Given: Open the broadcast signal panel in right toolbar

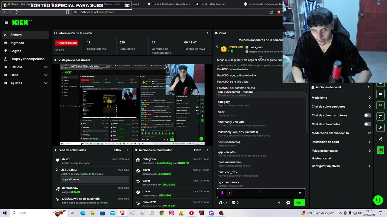Looking at the screenshot, I should (380, 105).
